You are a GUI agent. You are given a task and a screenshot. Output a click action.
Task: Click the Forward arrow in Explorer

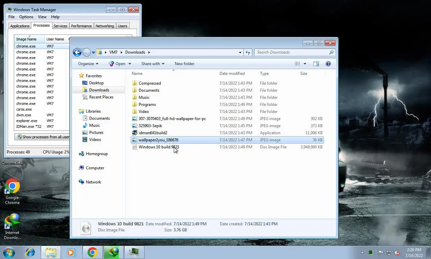pos(87,52)
